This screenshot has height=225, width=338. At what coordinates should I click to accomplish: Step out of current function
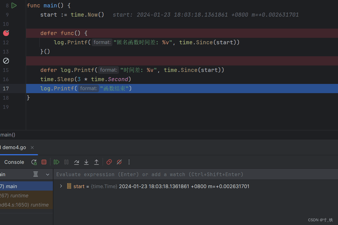[96, 162]
